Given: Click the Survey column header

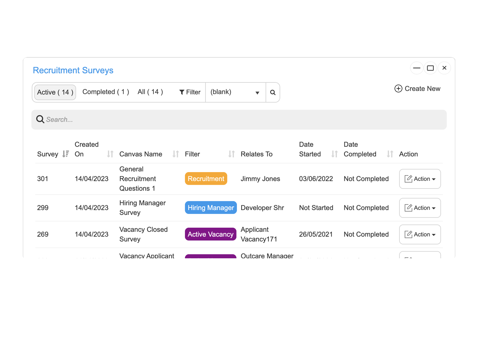Looking at the screenshot, I should click(x=48, y=154).
